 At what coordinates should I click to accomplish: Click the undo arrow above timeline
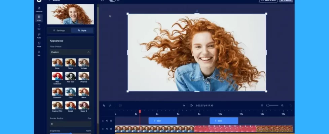104,106
